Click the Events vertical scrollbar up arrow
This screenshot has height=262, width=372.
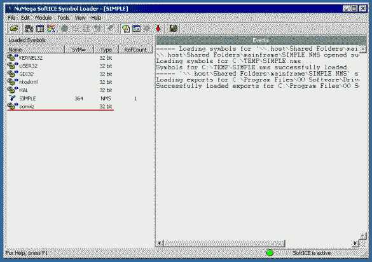tap(362, 49)
